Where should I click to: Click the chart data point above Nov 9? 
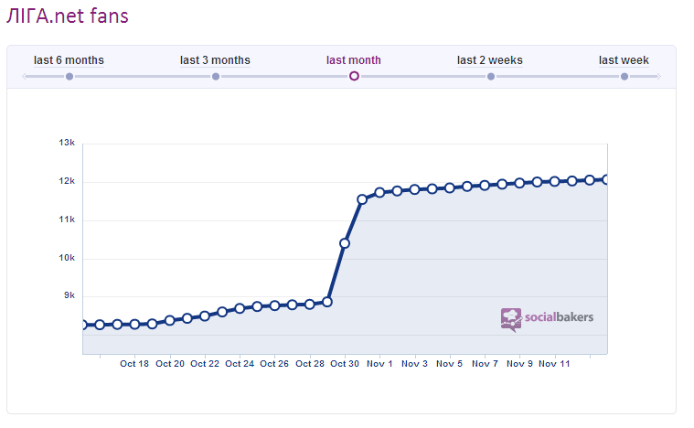519,183
